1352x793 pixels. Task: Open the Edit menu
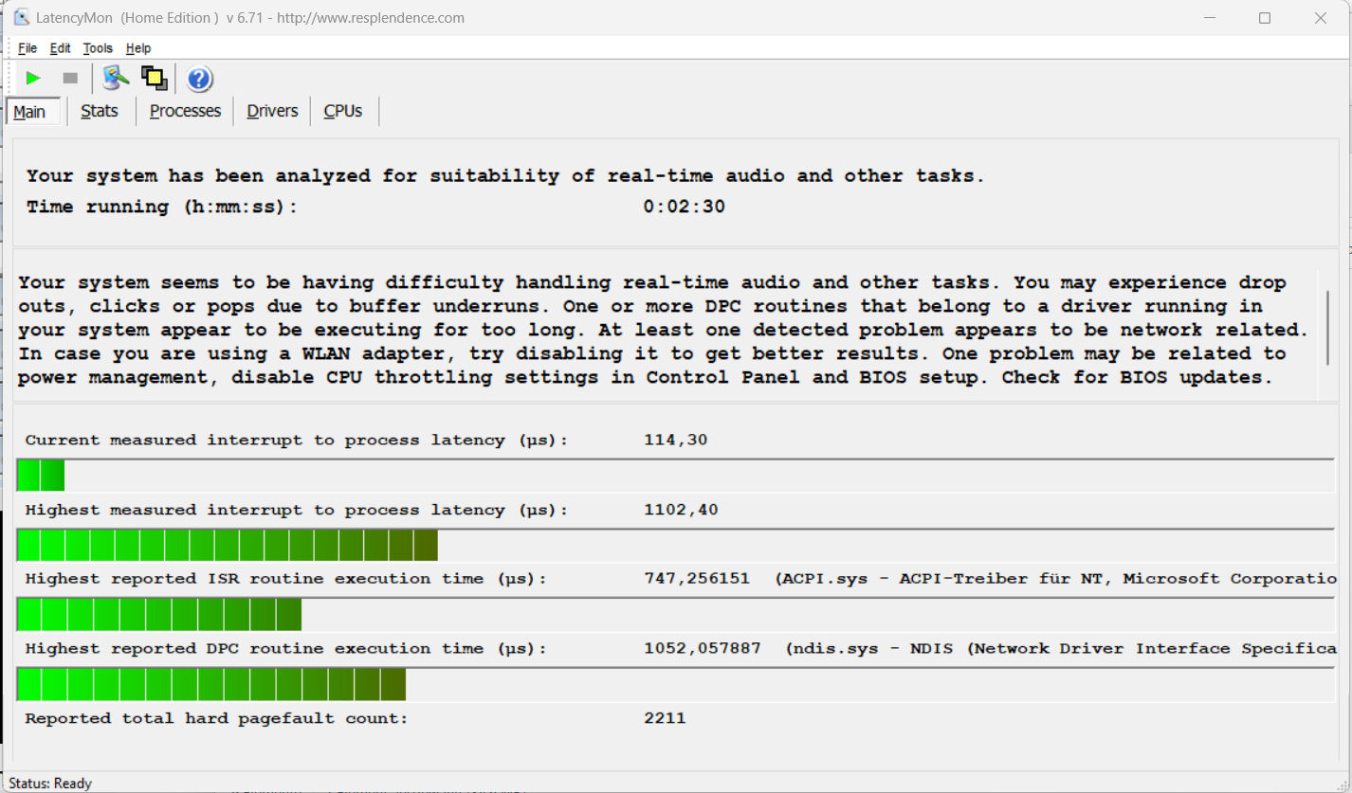pyautogui.click(x=61, y=48)
